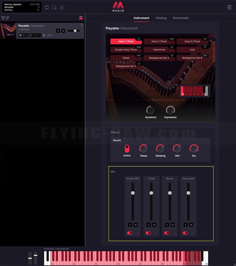Viewport: 236px width, 266px height.
Task: Click the Close mic fader handle
Action: click(x=151, y=193)
